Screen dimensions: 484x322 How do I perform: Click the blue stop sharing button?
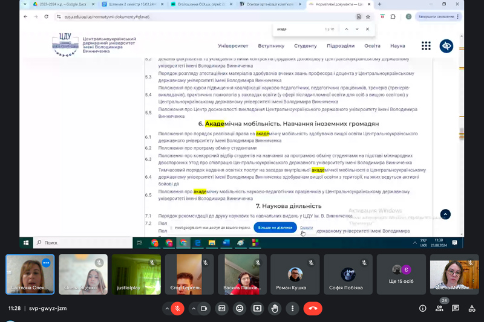click(x=275, y=228)
